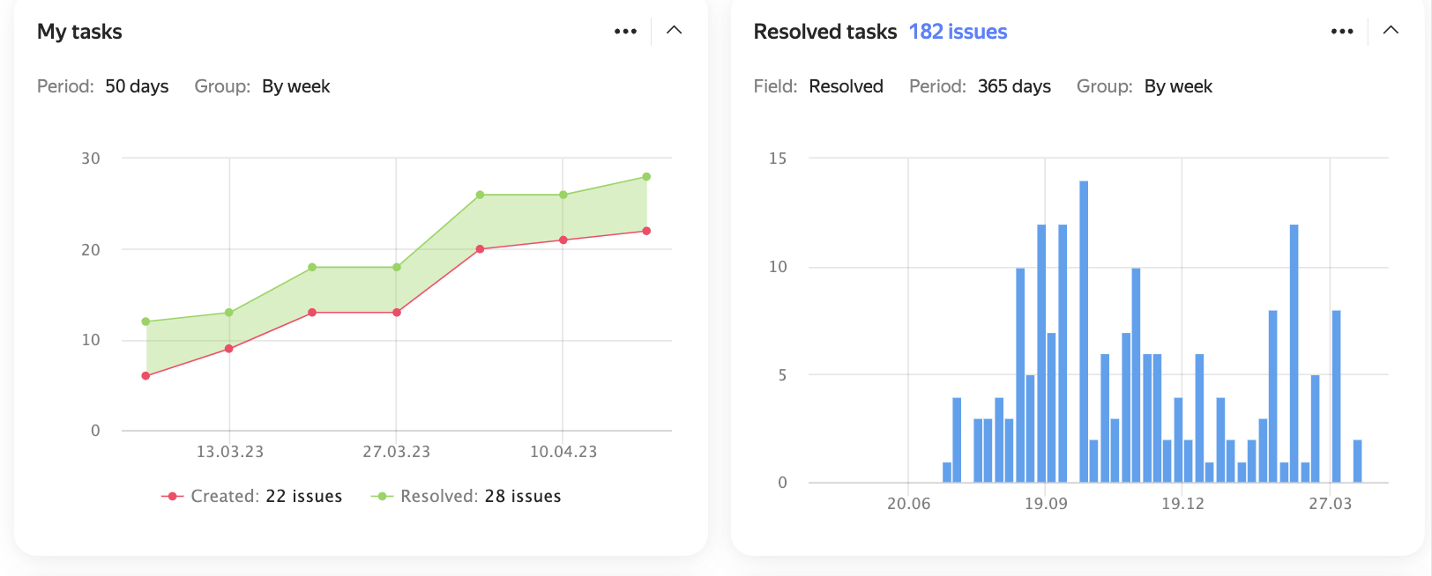
Task: Click the 10.04.23 axis label
Action: [563, 452]
